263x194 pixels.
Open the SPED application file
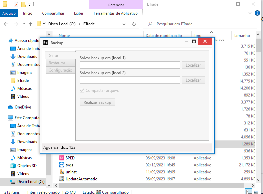click(70, 158)
